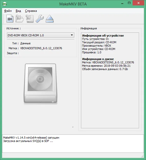Image resolution: width=146 pixels, height=160 pixels.
Task: Close the MakeMKV BETA window
Action: (x=139, y=3)
